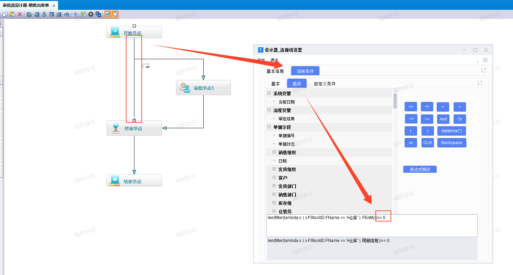This screenshot has width=513, height=275.
Task: Click the fullscreen icon beside the 自定义条件 tab row
Action: (x=480, y=83)
